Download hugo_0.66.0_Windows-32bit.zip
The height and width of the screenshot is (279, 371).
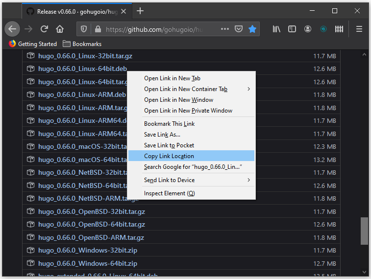(88, 250)
